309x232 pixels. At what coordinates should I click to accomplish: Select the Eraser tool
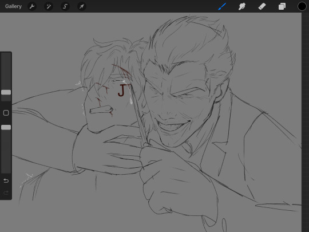click(262, 6)
